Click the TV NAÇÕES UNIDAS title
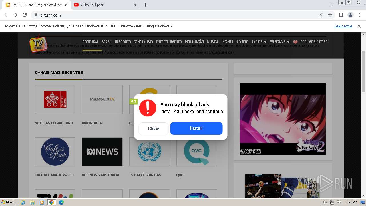 click(145, 175)
